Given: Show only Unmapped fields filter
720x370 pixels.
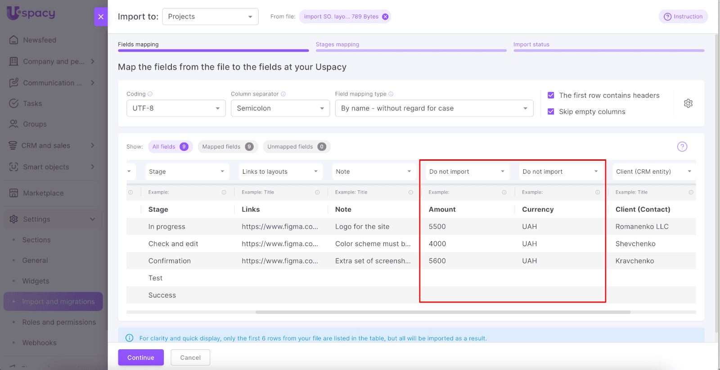Looking at the screenshot, I should point(296,147).
